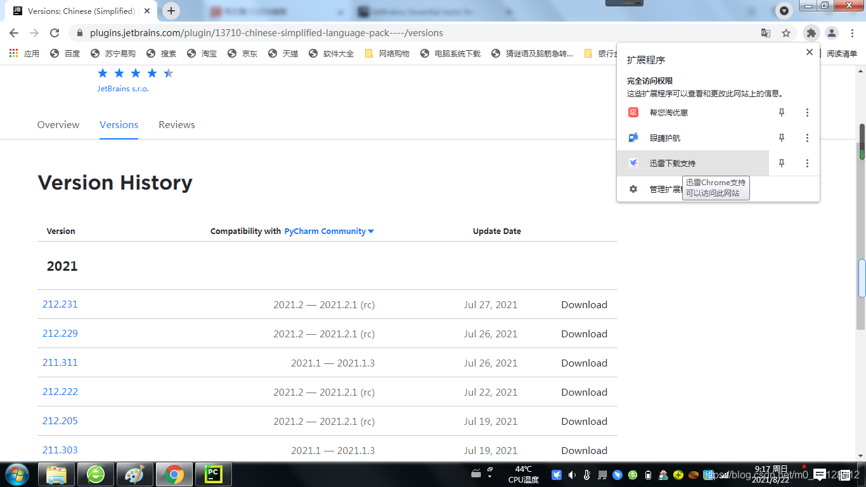
Task: Switch to the Reviews tab
Action: click(177, 125)
